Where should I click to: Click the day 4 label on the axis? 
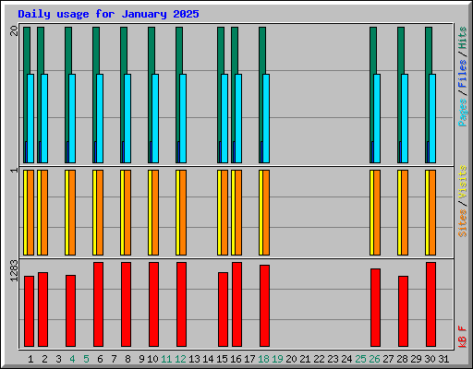click(x=72, y=359)
